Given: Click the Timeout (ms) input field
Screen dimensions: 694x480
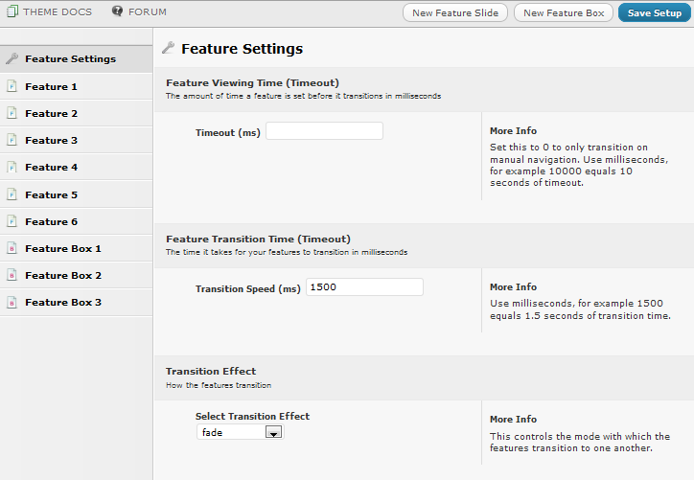Looking at the screenshot, I should coord(324,131).
